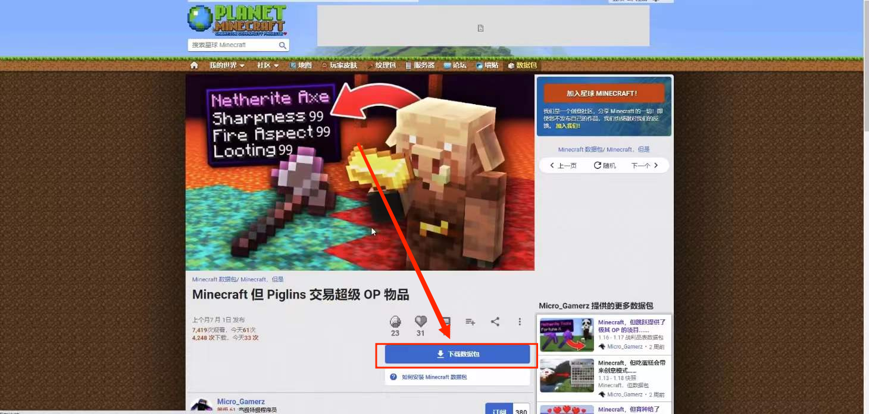Expand the 我的世界 dropdown menu
This screenshot has width=869, height=414.
point(227,65)
